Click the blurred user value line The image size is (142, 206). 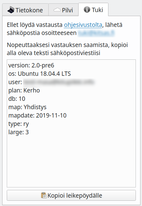(x=51, y=82)
